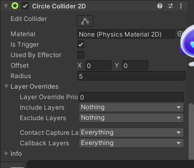
Task: Click the Material field None (Physics Material 2D)
Action: click(x=126, y=34)
